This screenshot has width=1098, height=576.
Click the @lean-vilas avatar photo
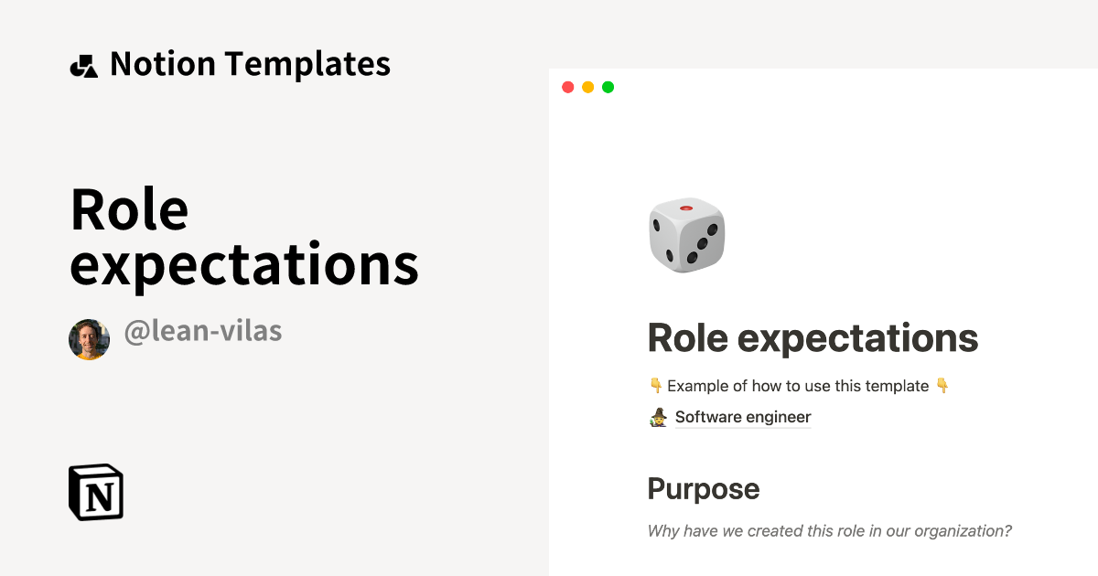pos(89,338)
